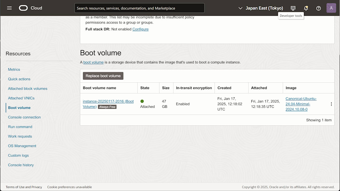Click the Always Free badge

(107, 107)
